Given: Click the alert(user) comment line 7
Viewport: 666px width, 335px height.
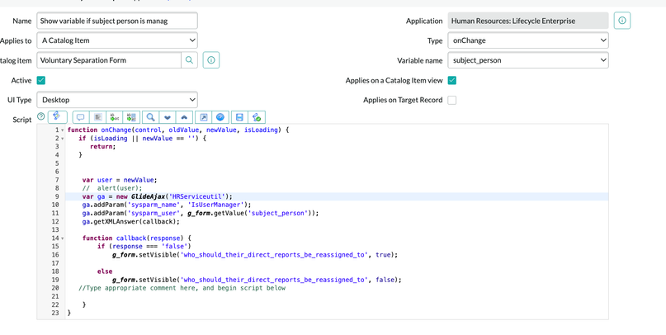Looking at the screenshot, I should point(112,188).
